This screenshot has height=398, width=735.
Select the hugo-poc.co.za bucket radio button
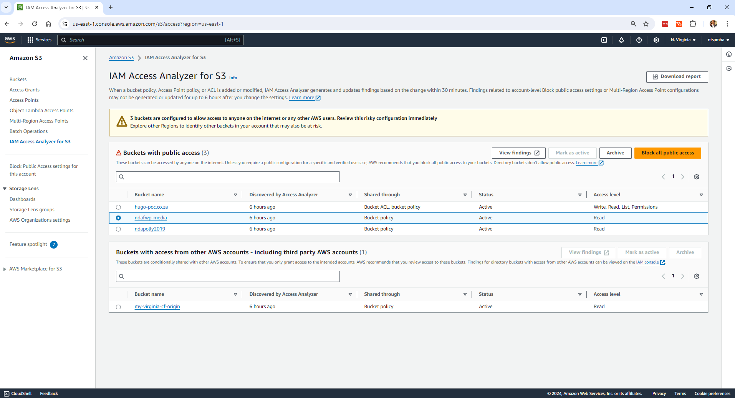(x=118, y=207)
